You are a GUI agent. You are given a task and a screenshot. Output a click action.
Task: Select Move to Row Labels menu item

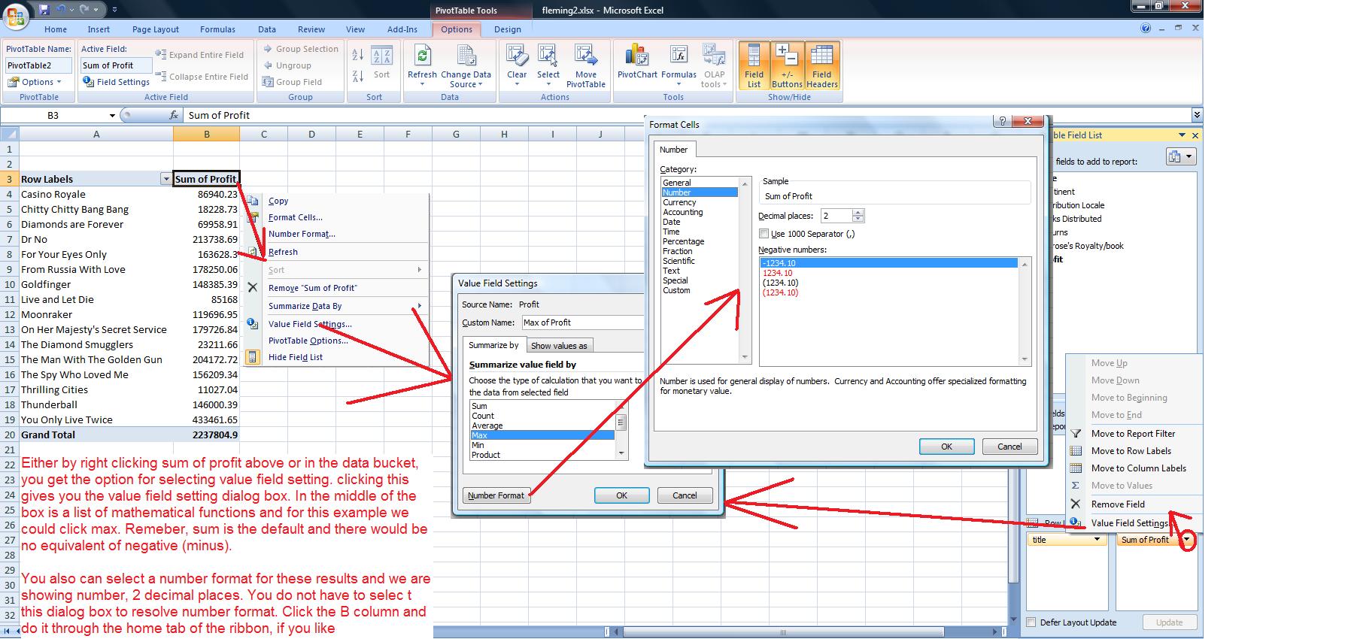tap(1131, 451)
